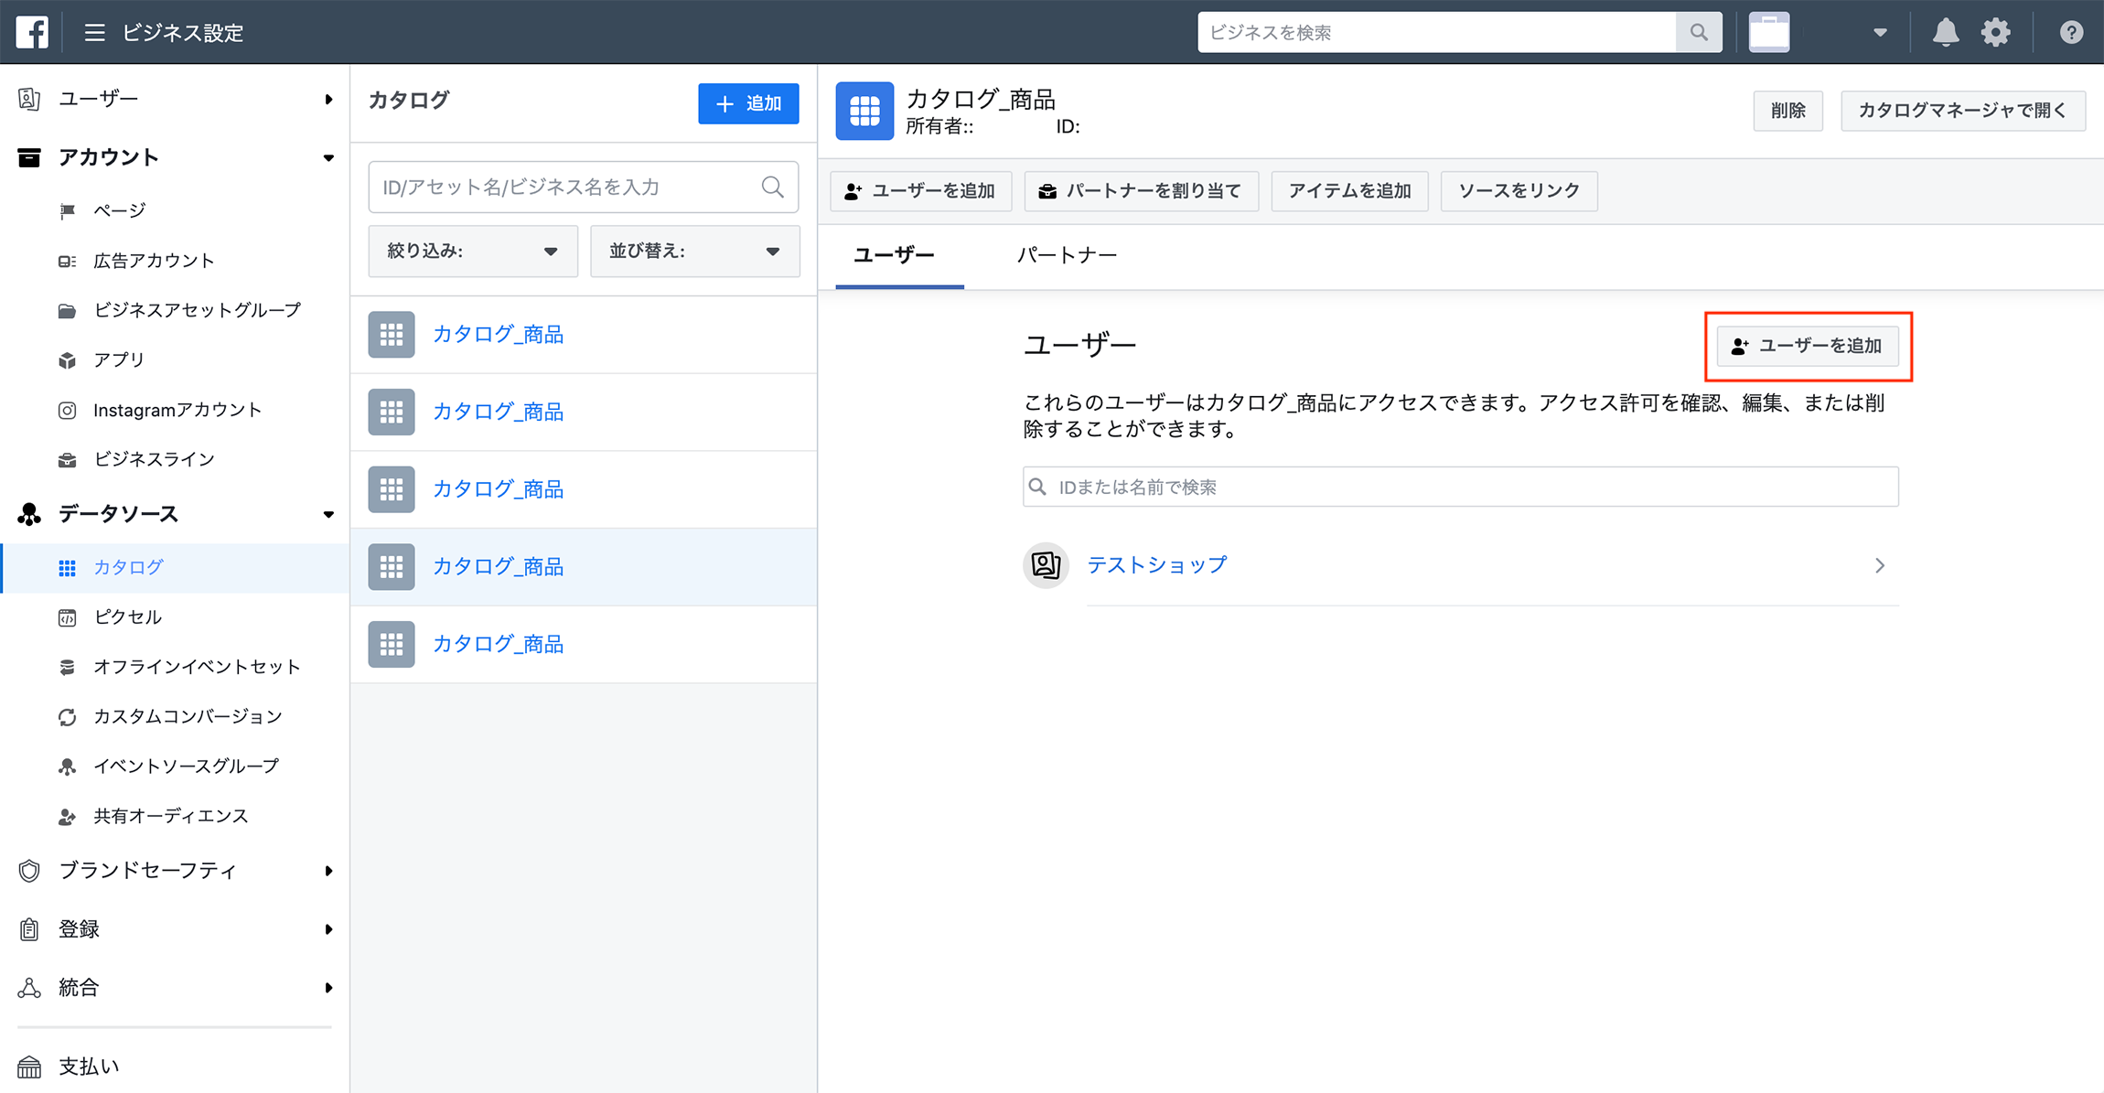Open the 並び替え sort dropdown
Image resolution: width=2104 pixels, height=1093 pixels.
click(695, 251)
